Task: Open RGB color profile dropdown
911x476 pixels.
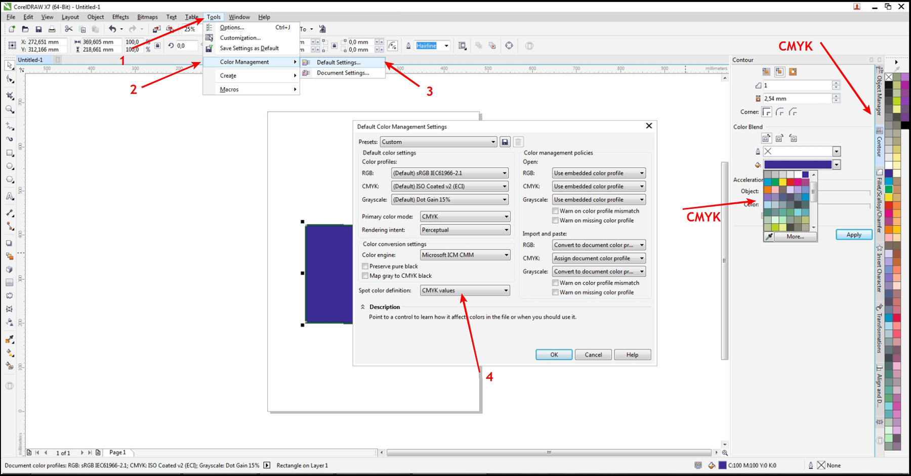Action: [449, 173]
